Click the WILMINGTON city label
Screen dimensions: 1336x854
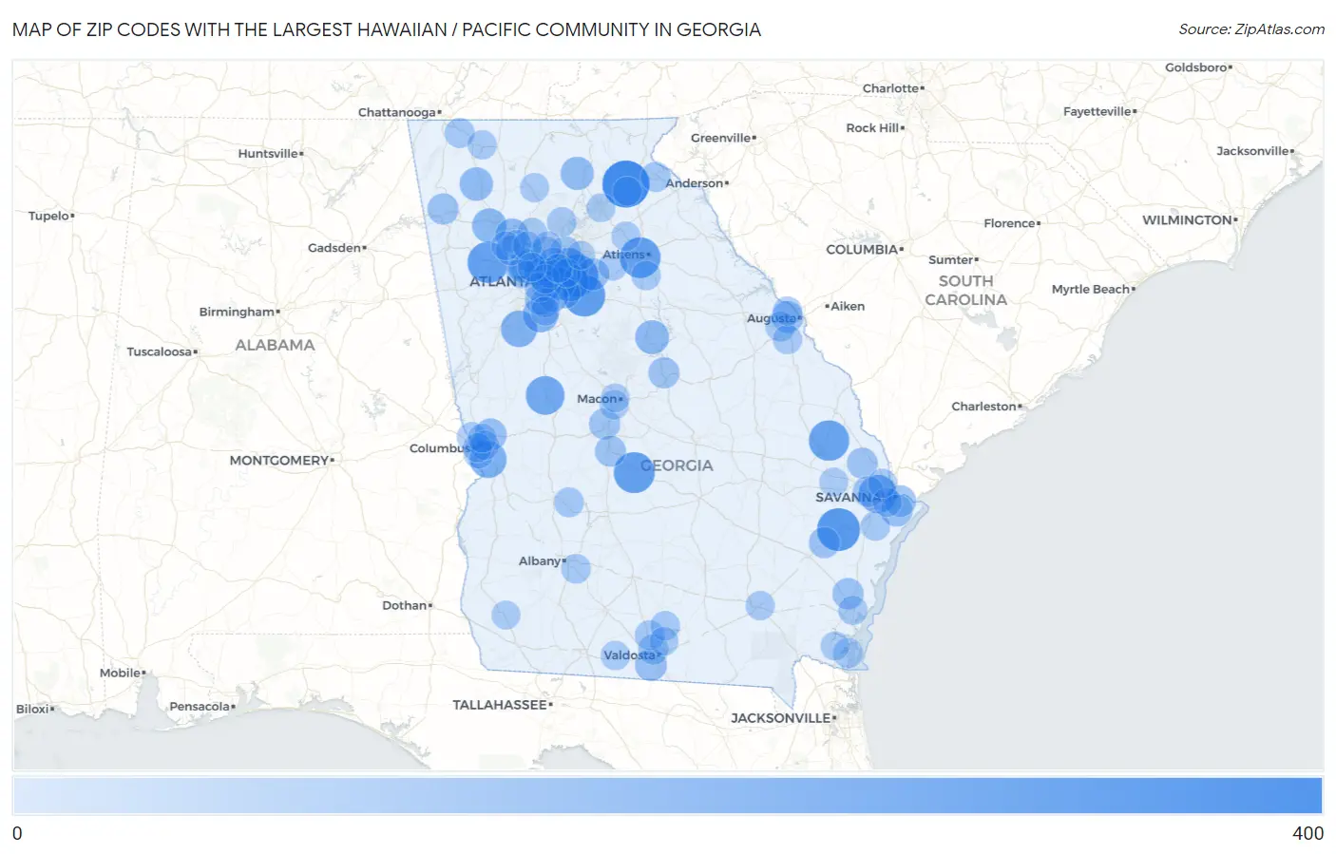click(x=1187, y=219)
